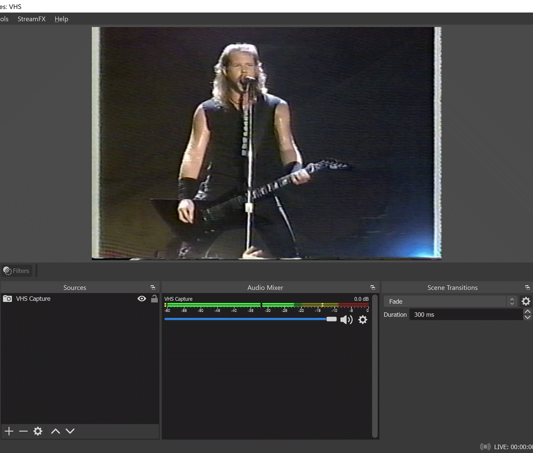Mute VHS Capture audio speaker icon
Viewport: 533px width, 453px height.
point(346,320)
